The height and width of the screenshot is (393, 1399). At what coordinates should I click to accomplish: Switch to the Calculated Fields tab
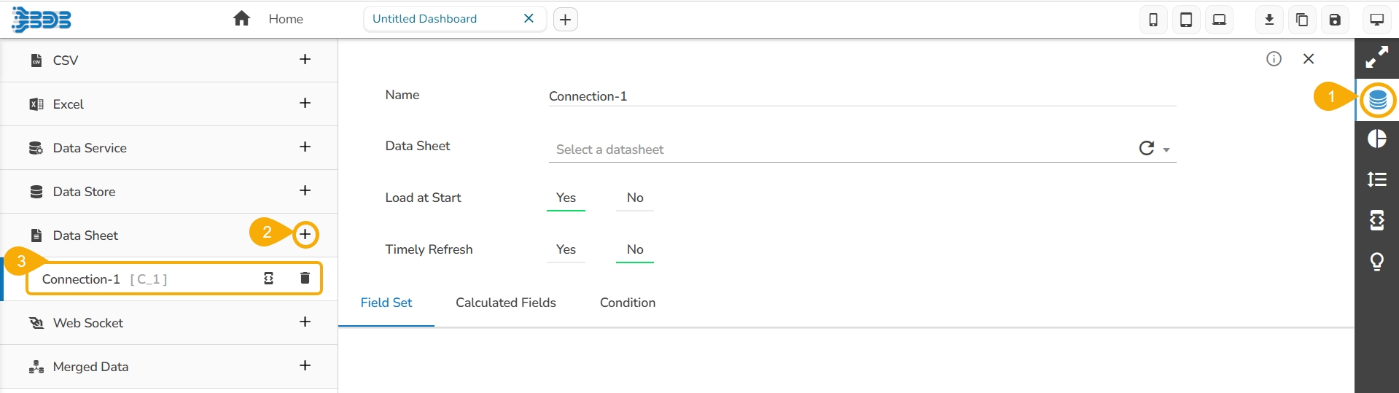coord(505,303)
